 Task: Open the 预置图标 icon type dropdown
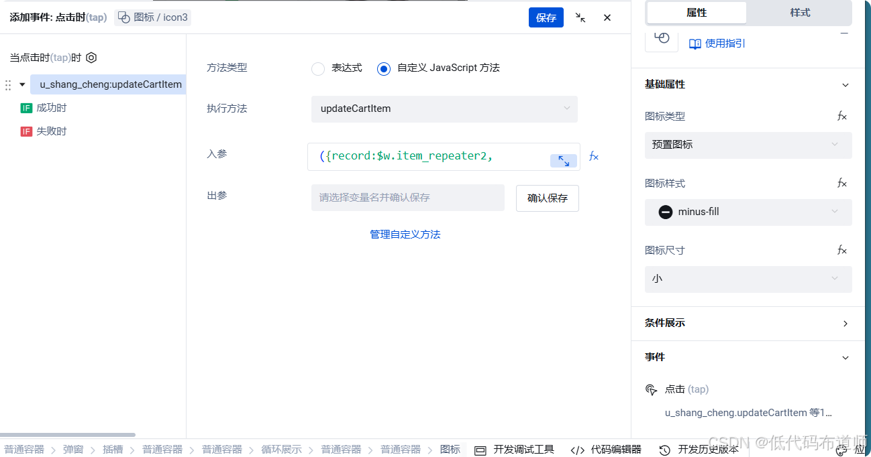pos(748,145)
